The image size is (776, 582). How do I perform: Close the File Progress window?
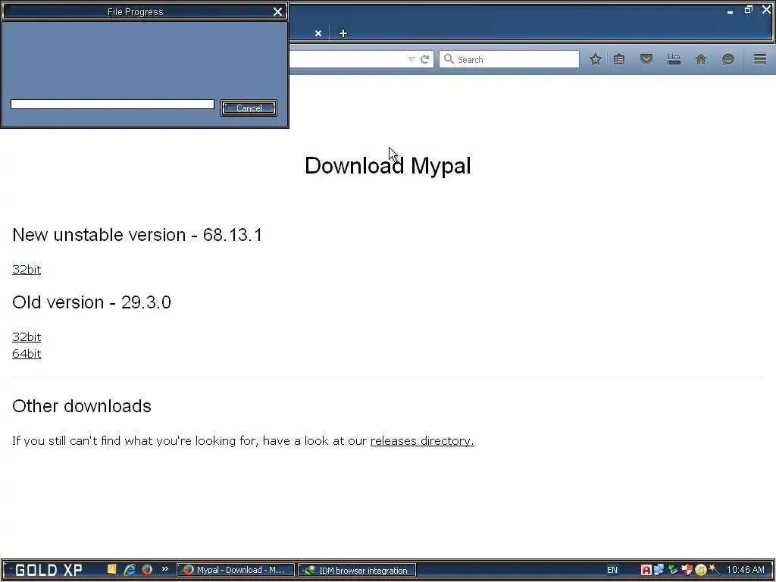(277, 11)
